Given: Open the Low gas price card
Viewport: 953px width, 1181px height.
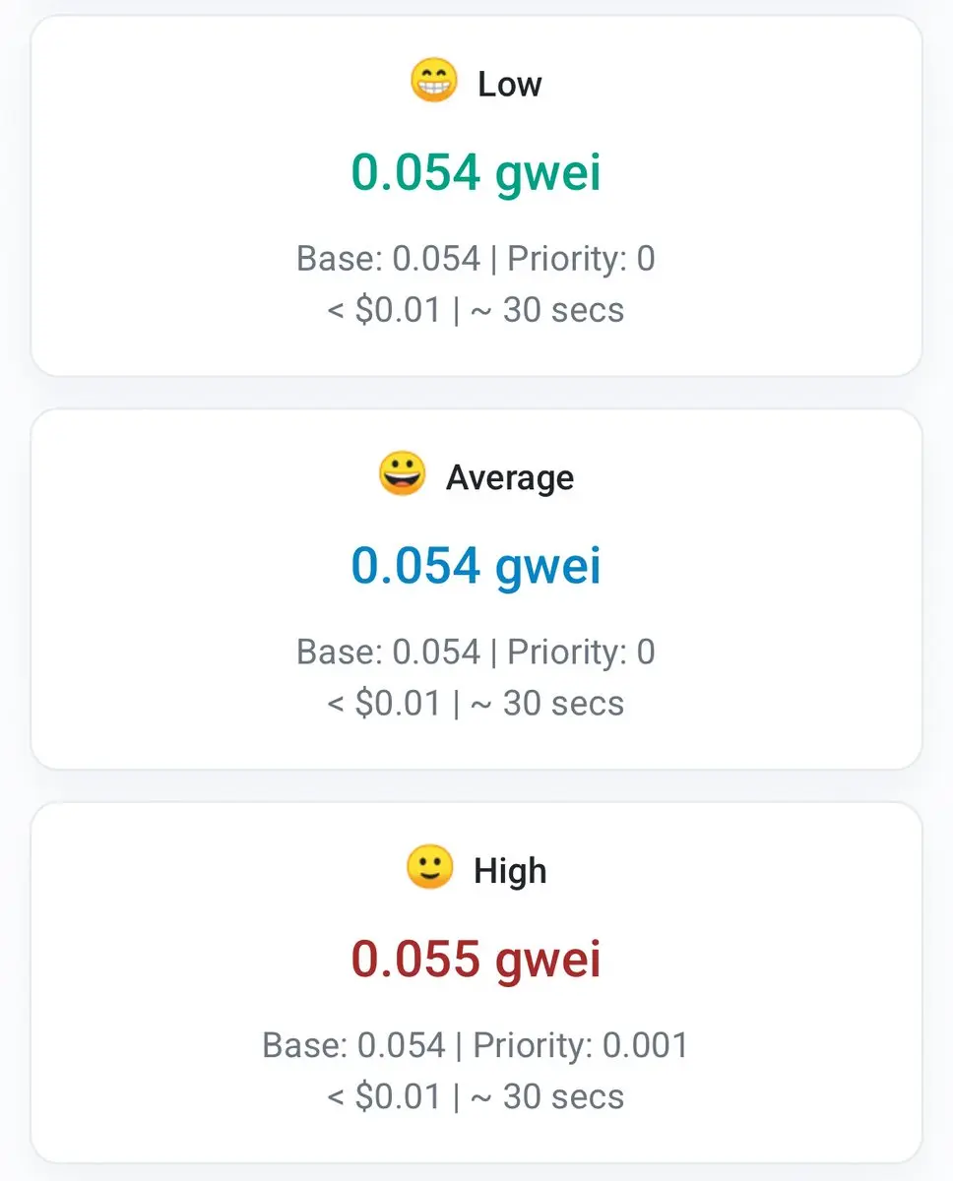Looking at the screenshot, I should tap(476, 196).
